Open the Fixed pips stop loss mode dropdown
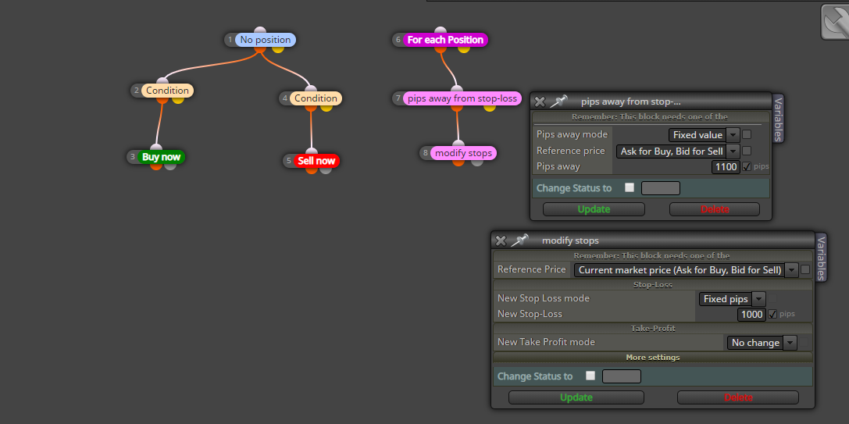The height and width of the screenshot is (424, 849). tap(732, 299)
